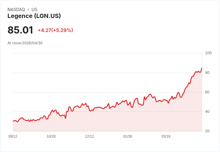This screenshot has height=152, width=220.
Task: Click the dot separator between NASDAQ and US
Action: pos(28,10)
